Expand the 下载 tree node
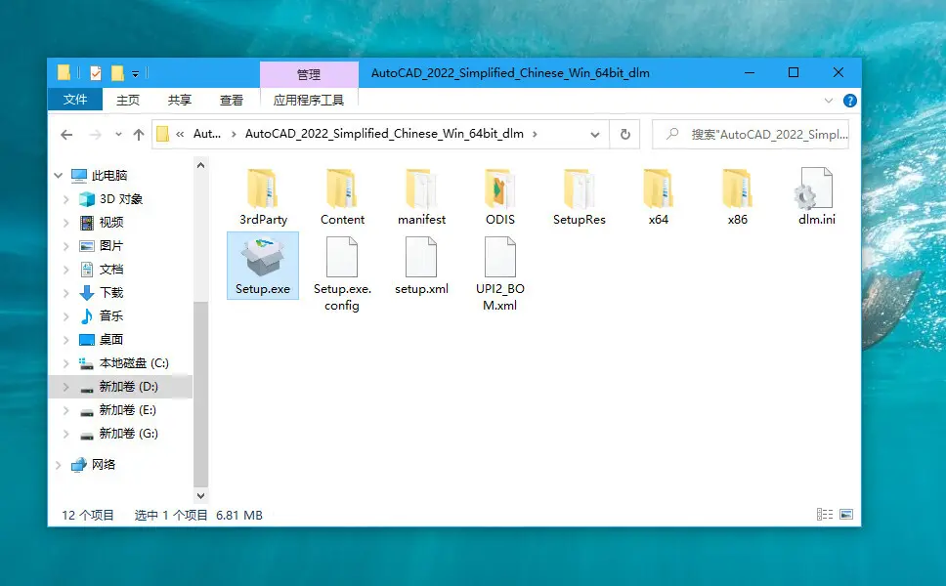This screenshot has height=586, width=946. tap(66, 293)
